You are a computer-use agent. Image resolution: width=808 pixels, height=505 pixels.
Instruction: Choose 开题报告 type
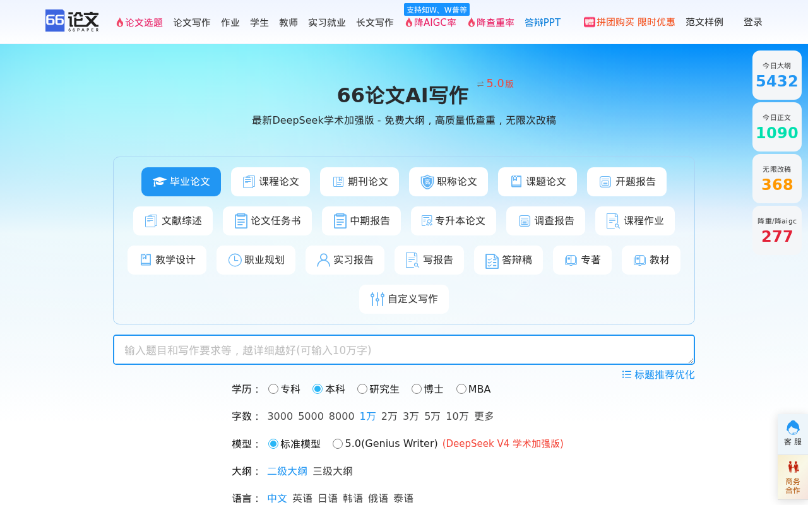tap(627, 182)
